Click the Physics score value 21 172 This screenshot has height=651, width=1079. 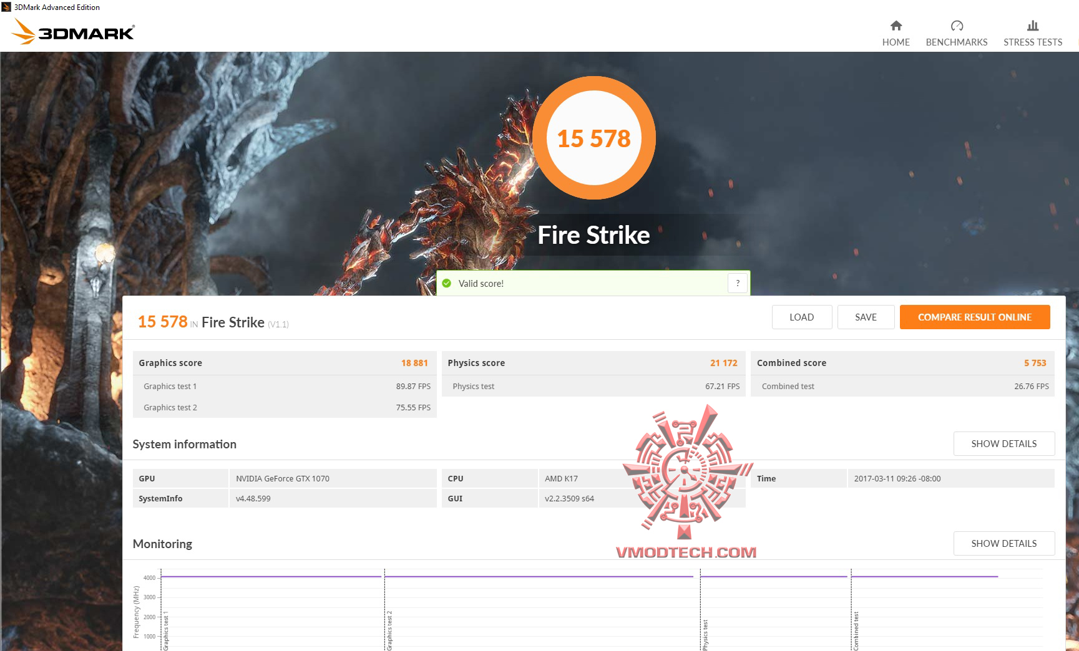point(723,363)
